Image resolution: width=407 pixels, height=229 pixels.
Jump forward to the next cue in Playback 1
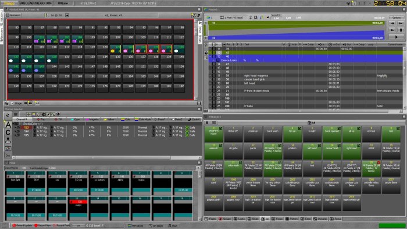click(x=401, y=23)
